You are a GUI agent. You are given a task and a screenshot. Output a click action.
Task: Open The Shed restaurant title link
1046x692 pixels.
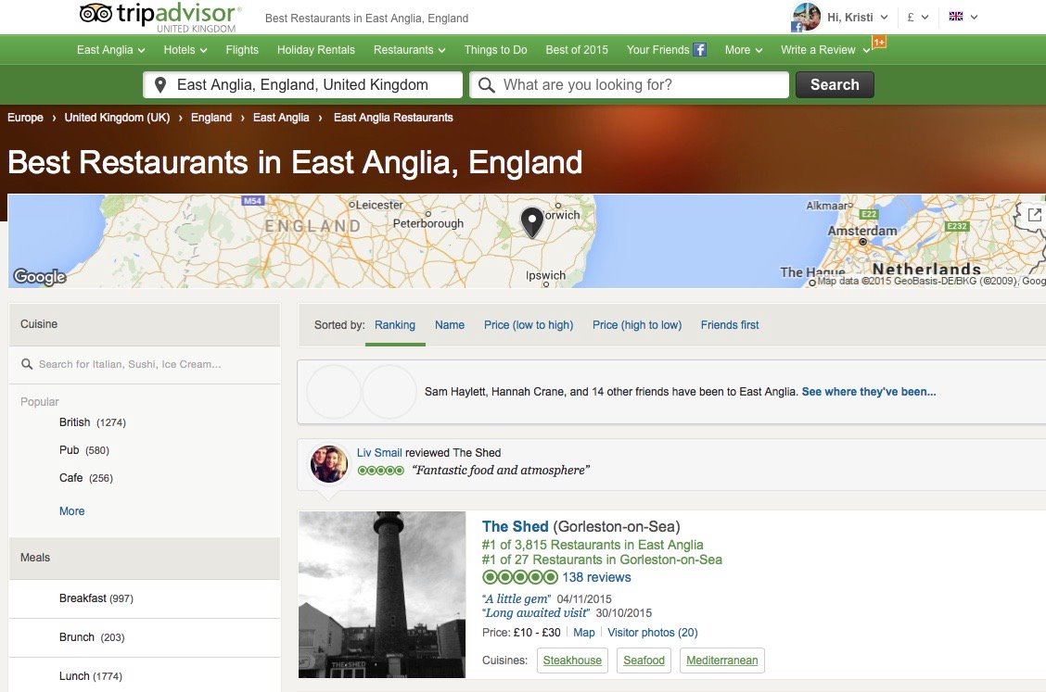[515, 527]
